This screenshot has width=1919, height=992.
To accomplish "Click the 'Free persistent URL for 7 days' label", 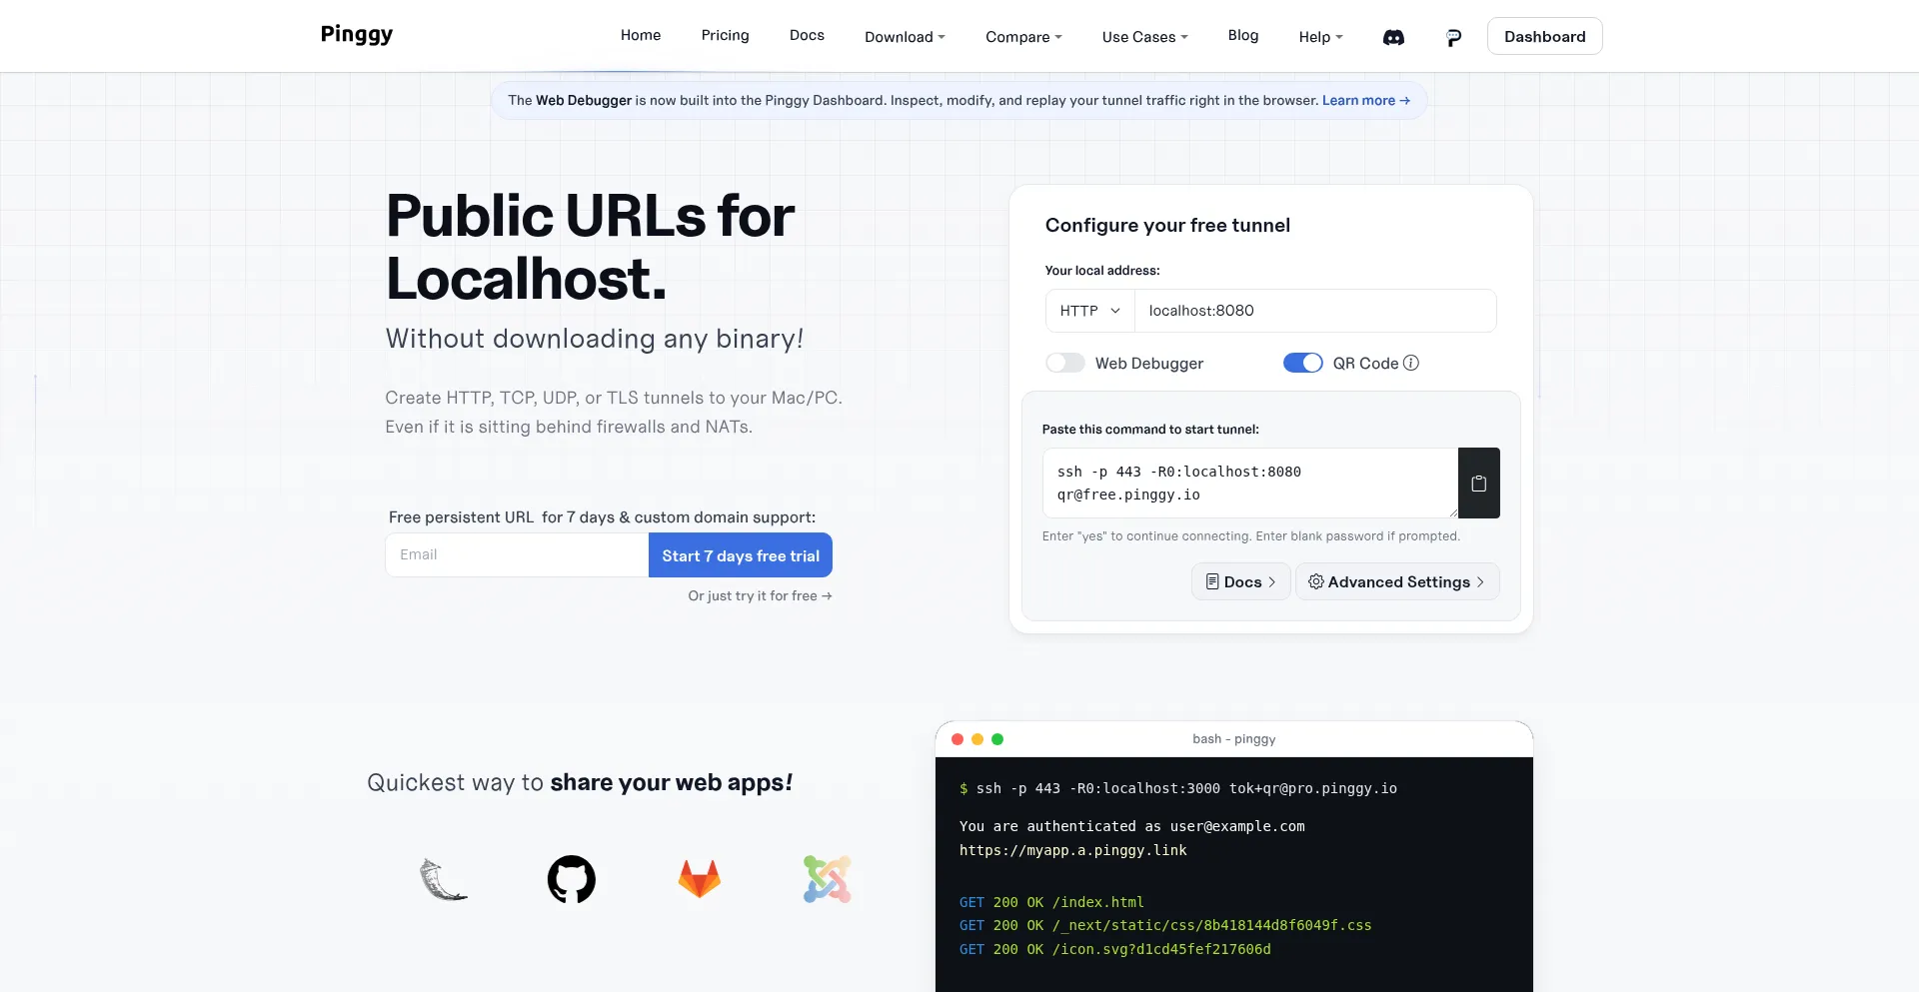I will [602, 517].
